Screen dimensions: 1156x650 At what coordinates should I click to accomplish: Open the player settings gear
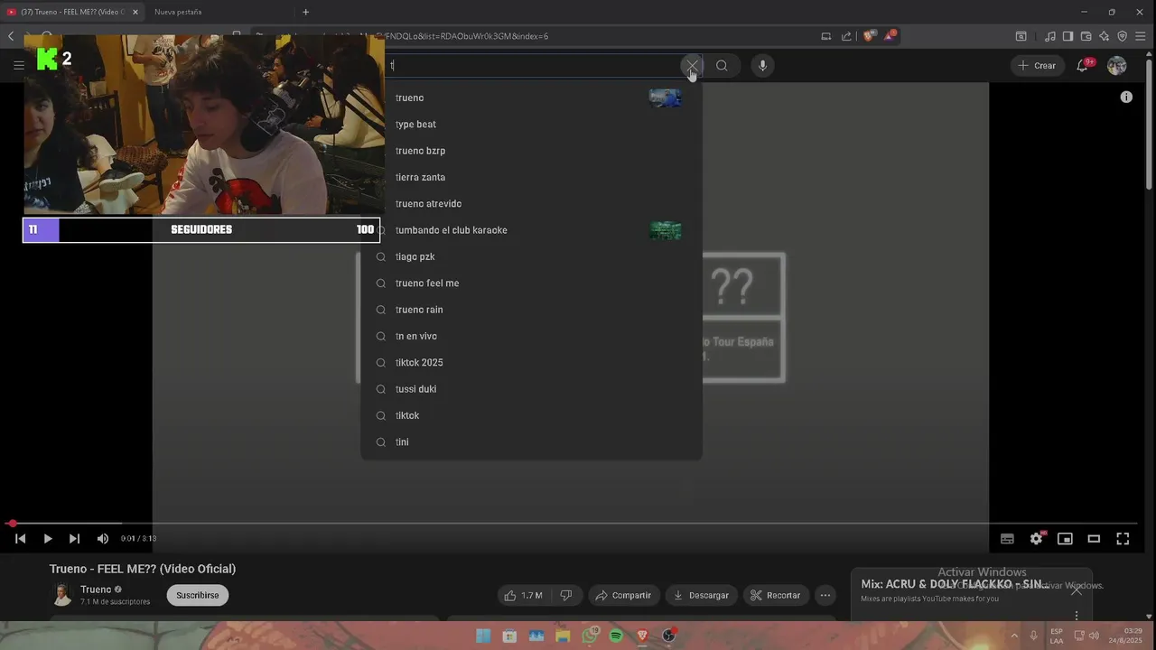[x=1037, y=539]
